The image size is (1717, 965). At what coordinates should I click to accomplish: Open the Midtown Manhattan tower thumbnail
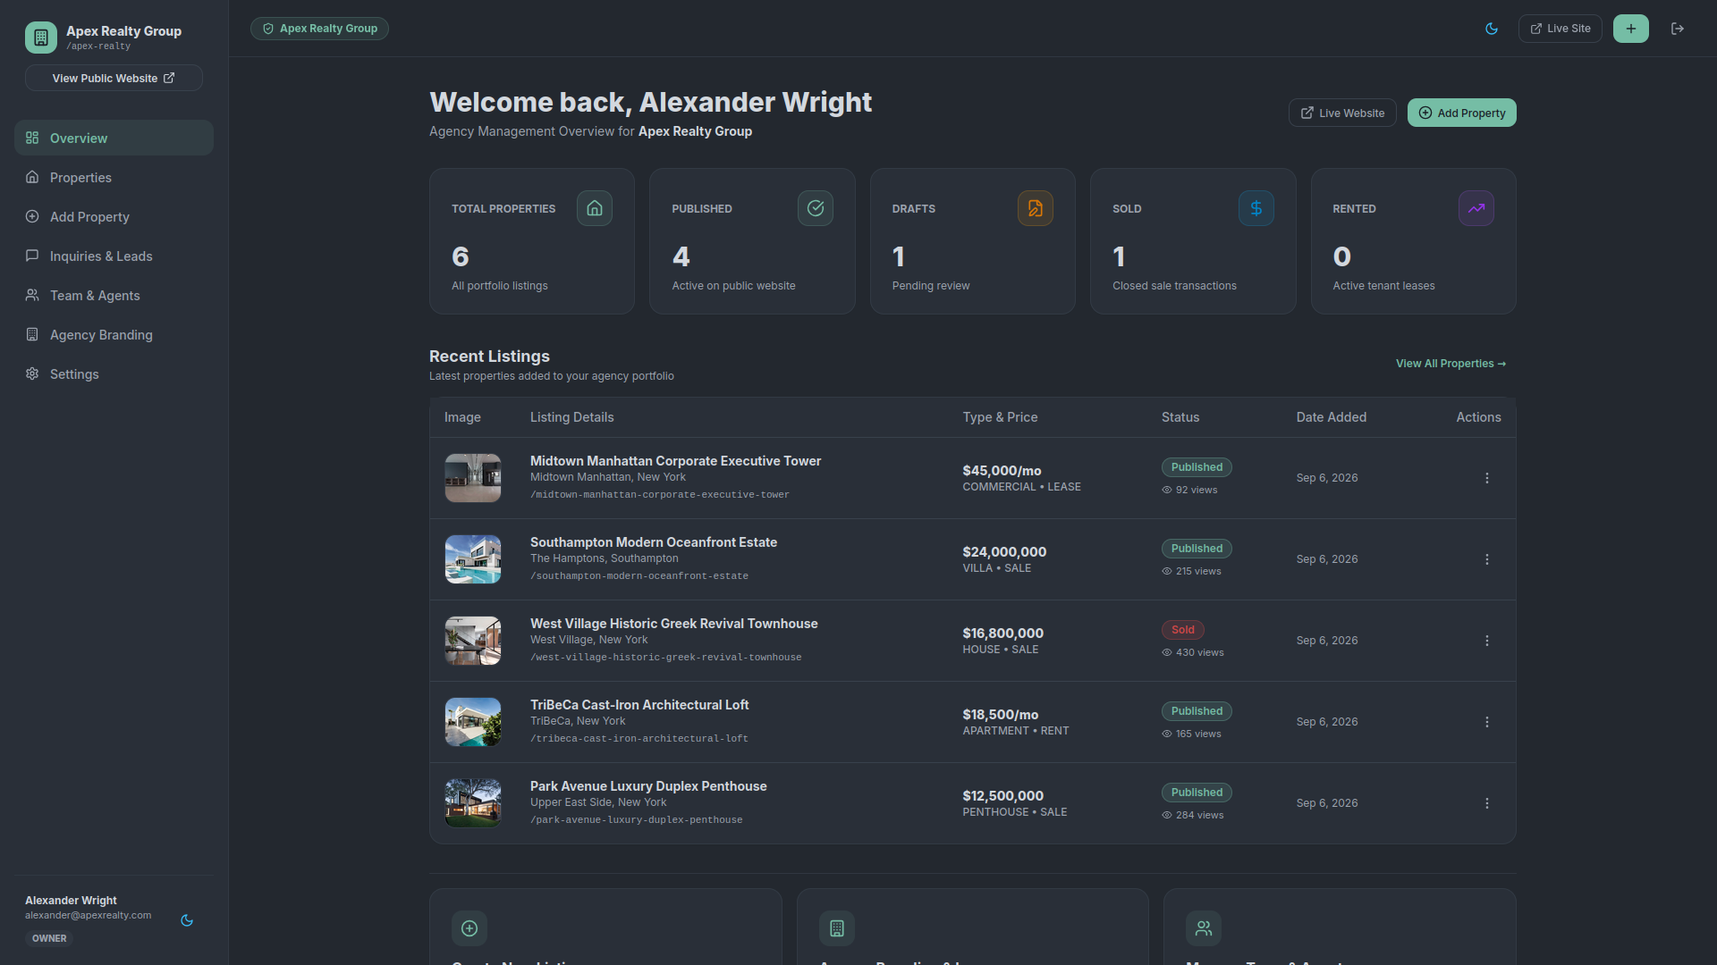pyautogui.click(x=473, y=478)
